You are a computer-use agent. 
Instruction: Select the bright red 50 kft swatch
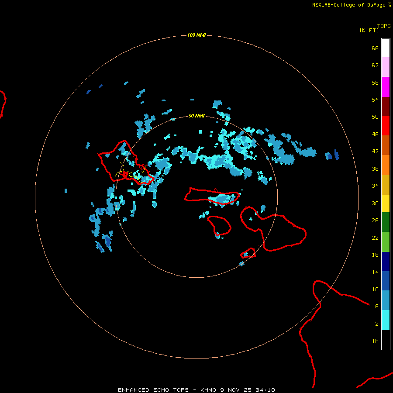386,126
